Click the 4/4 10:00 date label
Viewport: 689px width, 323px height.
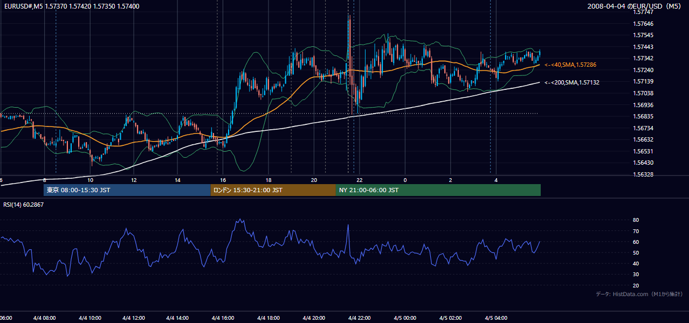coord(90,318)
